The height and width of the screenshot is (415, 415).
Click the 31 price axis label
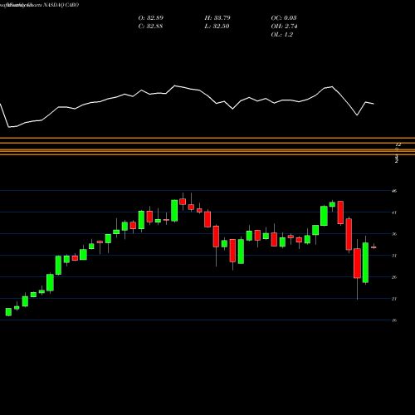(x=394, y=256)
